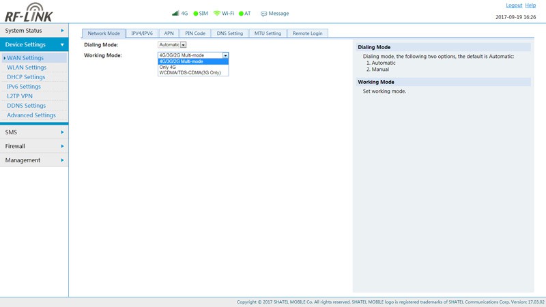Switch to the DNS Setting tab
This screenshot has width=546, height=307.
229,33
